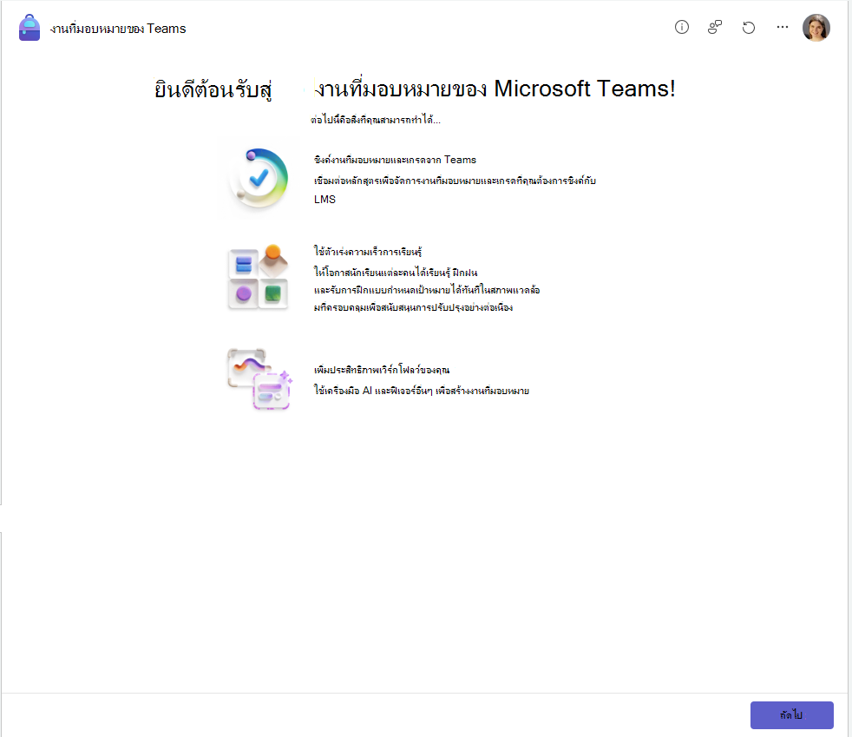Click the sync checkmark circle illustration
Viewport: 852px width, 737px height.
(x=259, y=178)
